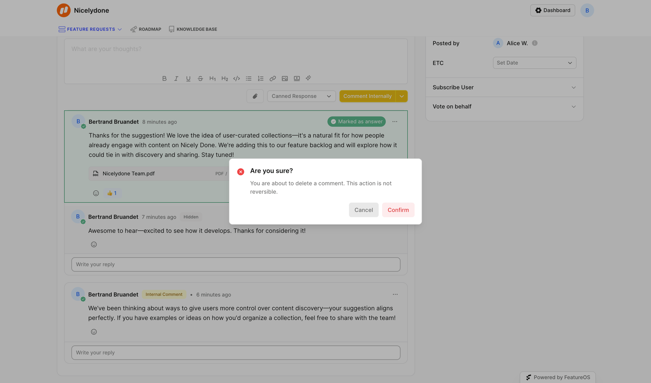Insert an image into the comment
Image resolution: width=651 pixels, height=383 pixels.
click(x=285, y=78)
